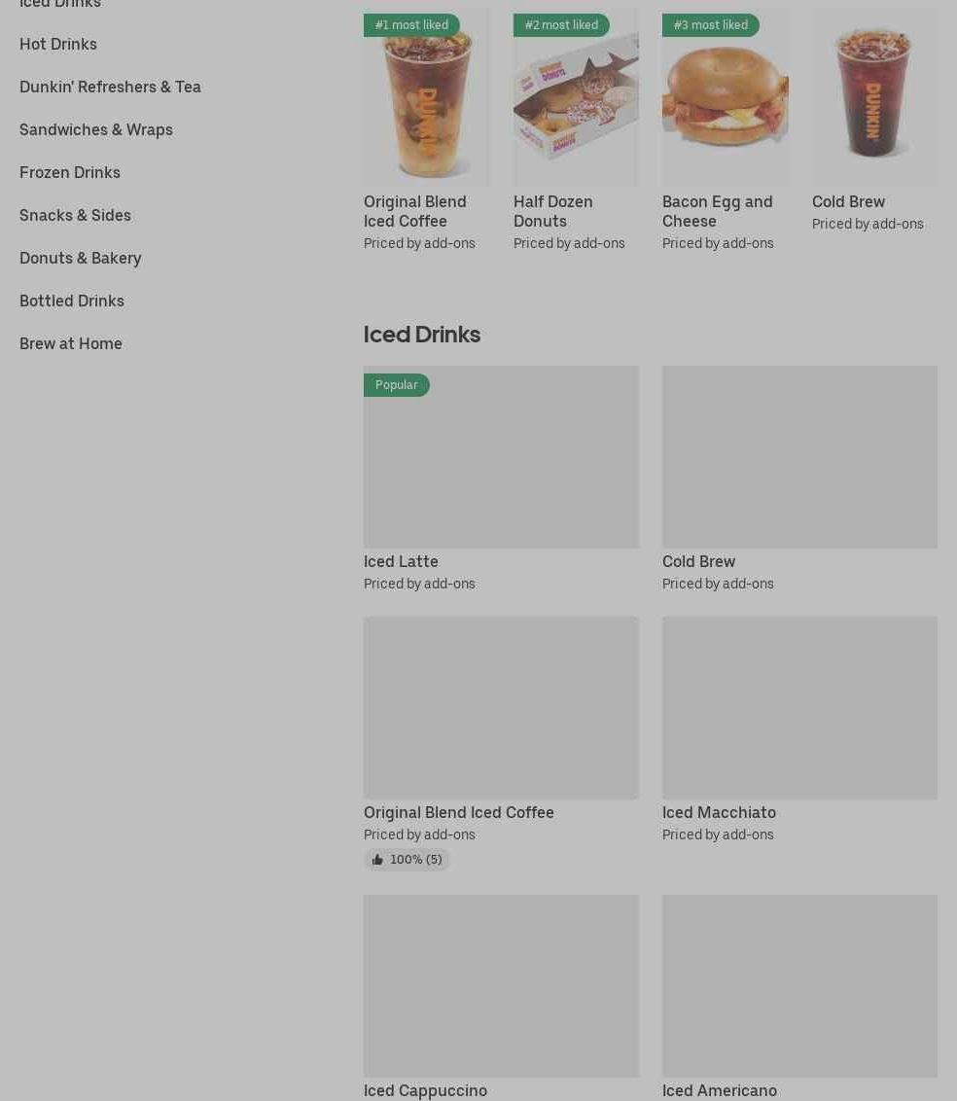Go to Dunkin' Refreshers & Tea category
This screenshot has height=1101, width=957.
[x=110, y=88]
